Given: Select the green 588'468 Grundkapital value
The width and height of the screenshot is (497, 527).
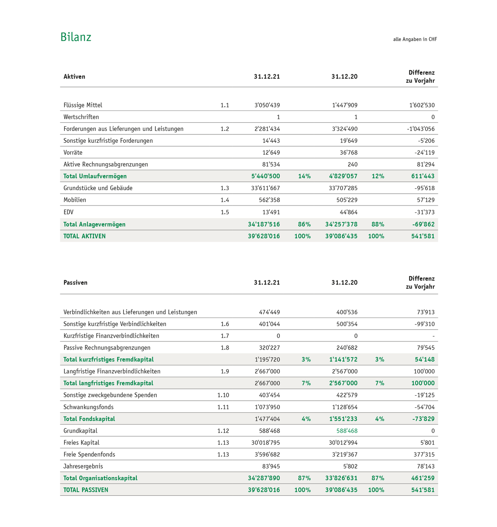Looking at the screenshot, I should coord(347,431).
